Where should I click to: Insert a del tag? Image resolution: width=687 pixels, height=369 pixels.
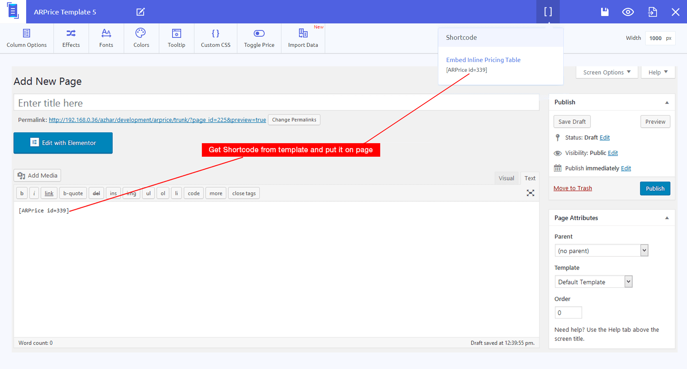[96, 193]
